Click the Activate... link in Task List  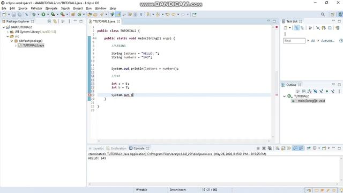(x=327, y=41)
